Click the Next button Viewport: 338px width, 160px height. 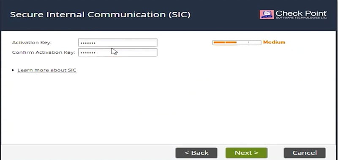[x=246, y=153]
